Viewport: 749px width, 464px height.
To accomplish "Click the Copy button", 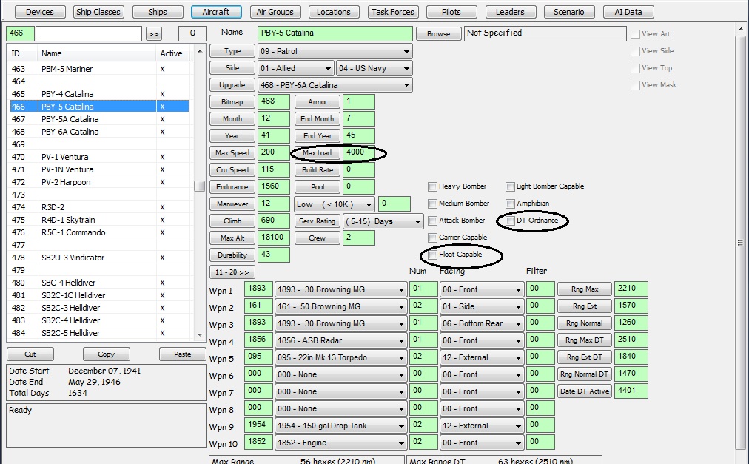I will click(106, 354).
